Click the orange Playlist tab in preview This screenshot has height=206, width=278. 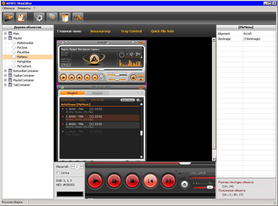(72, 93)
